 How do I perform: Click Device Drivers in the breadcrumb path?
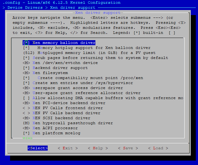click(x=25, y=8)
